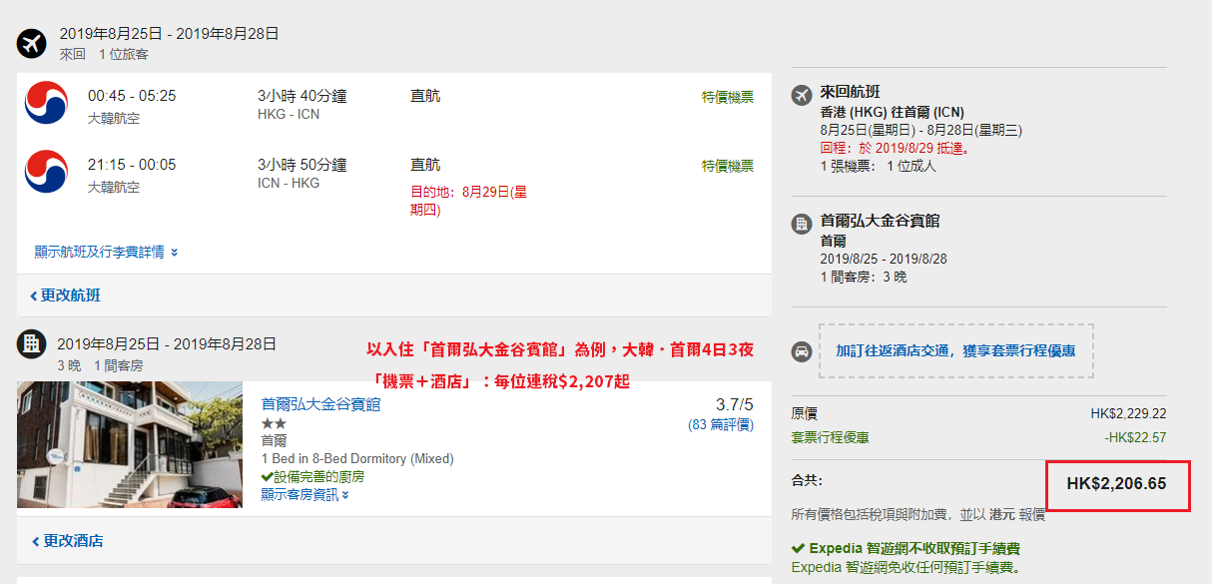Click hotel icon next to 首爾弘大金谷賓館 summary
Image resolution: width=1212 pixels, height=584 pixels.
(x=801, y=224)
